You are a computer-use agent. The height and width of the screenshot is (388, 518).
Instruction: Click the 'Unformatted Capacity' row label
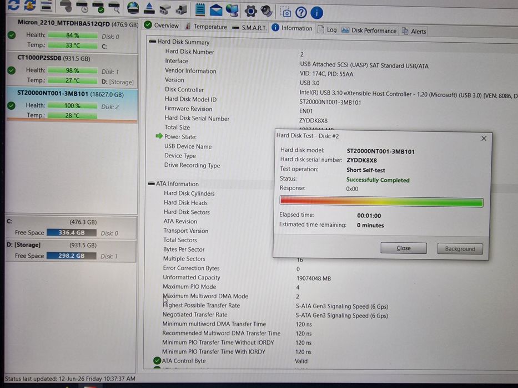coord(192,277)
